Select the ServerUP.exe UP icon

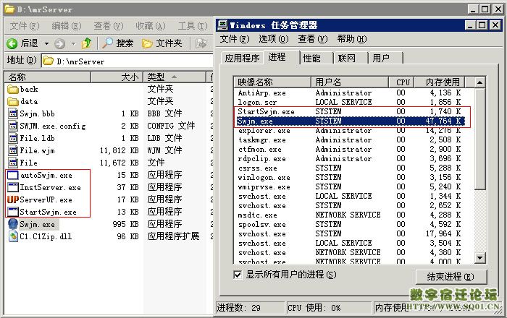(x=13, y=199)
